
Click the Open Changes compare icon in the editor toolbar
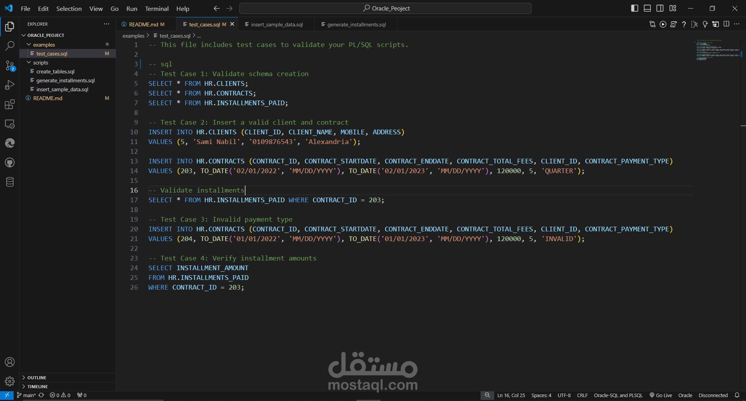click(652, 24)
